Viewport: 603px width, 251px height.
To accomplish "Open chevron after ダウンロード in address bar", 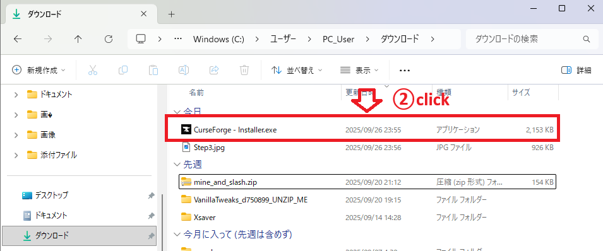I will pos(433,39).
